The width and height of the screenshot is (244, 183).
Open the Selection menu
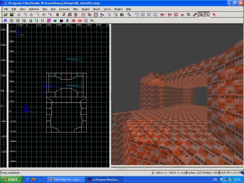point(34,9)
